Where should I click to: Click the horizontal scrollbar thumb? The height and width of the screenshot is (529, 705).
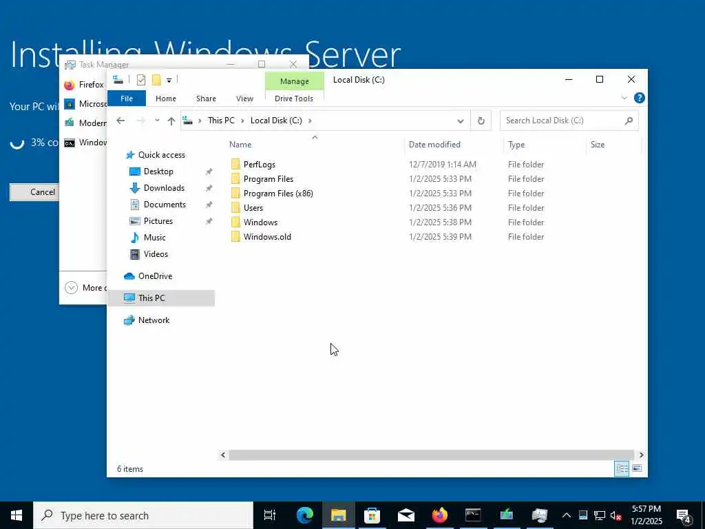pos(432,455)
